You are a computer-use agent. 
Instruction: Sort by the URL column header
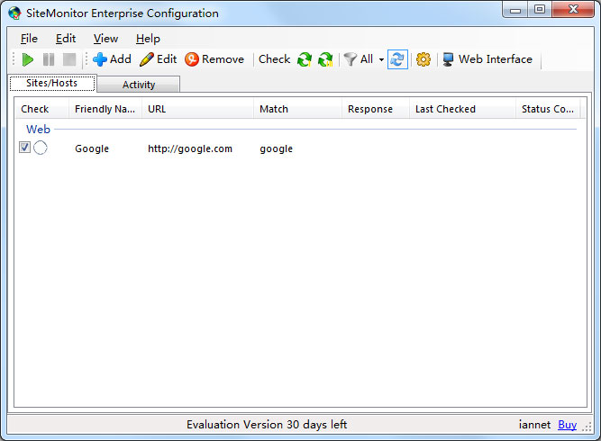click(x=197, y=109)
